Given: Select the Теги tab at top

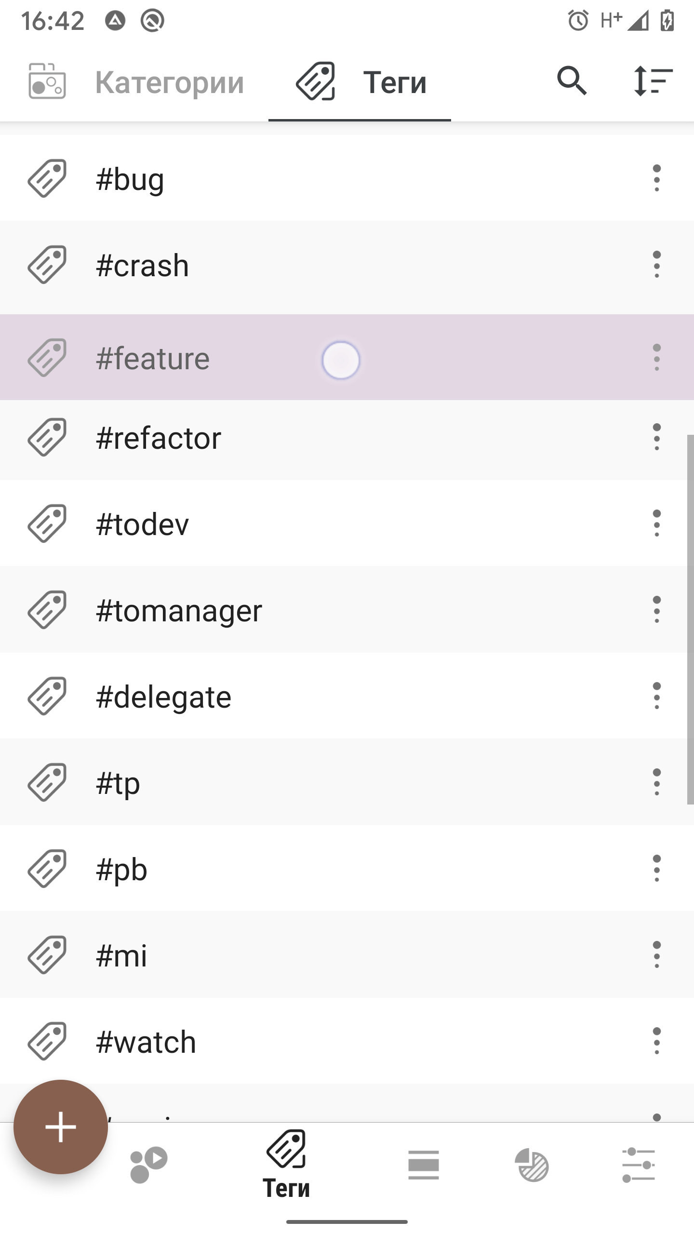Looking at the screenshot, I should pos(360,82).
